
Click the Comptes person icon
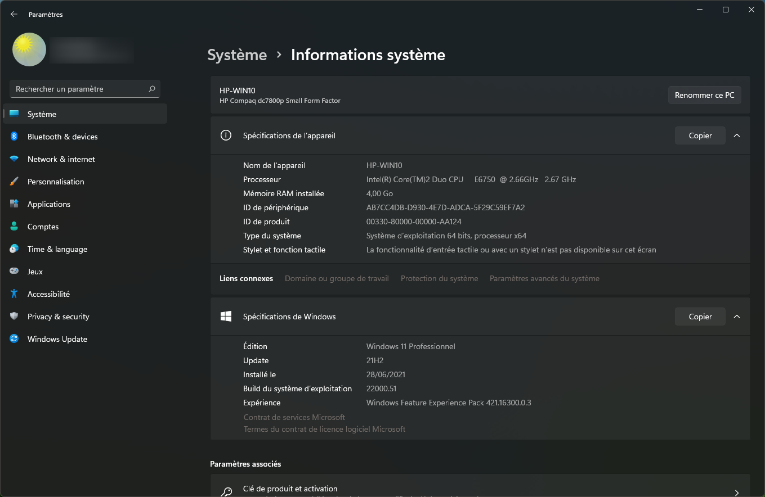click(14, 227)
